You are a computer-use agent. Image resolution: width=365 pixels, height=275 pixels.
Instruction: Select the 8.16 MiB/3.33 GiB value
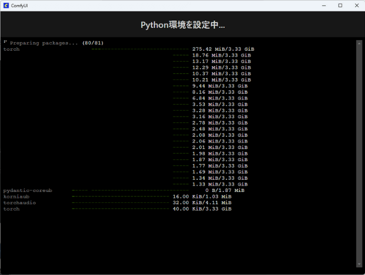tap(220, 92)
